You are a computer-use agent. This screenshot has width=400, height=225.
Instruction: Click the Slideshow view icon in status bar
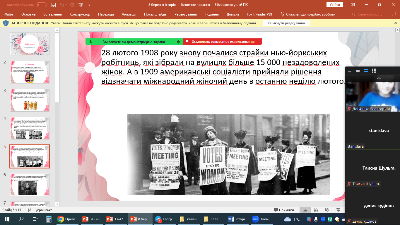pos(339,210)
